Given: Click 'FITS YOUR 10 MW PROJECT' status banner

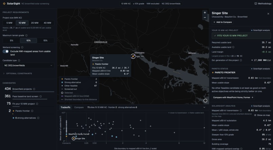Looking at the screenshot, I should point(241,36).
